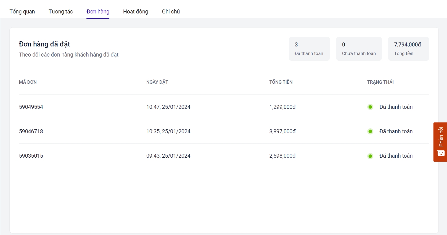Click the NGÀY ĐẶT column header
This screenshot has height=235, width=447.
[x=157, y=82]
